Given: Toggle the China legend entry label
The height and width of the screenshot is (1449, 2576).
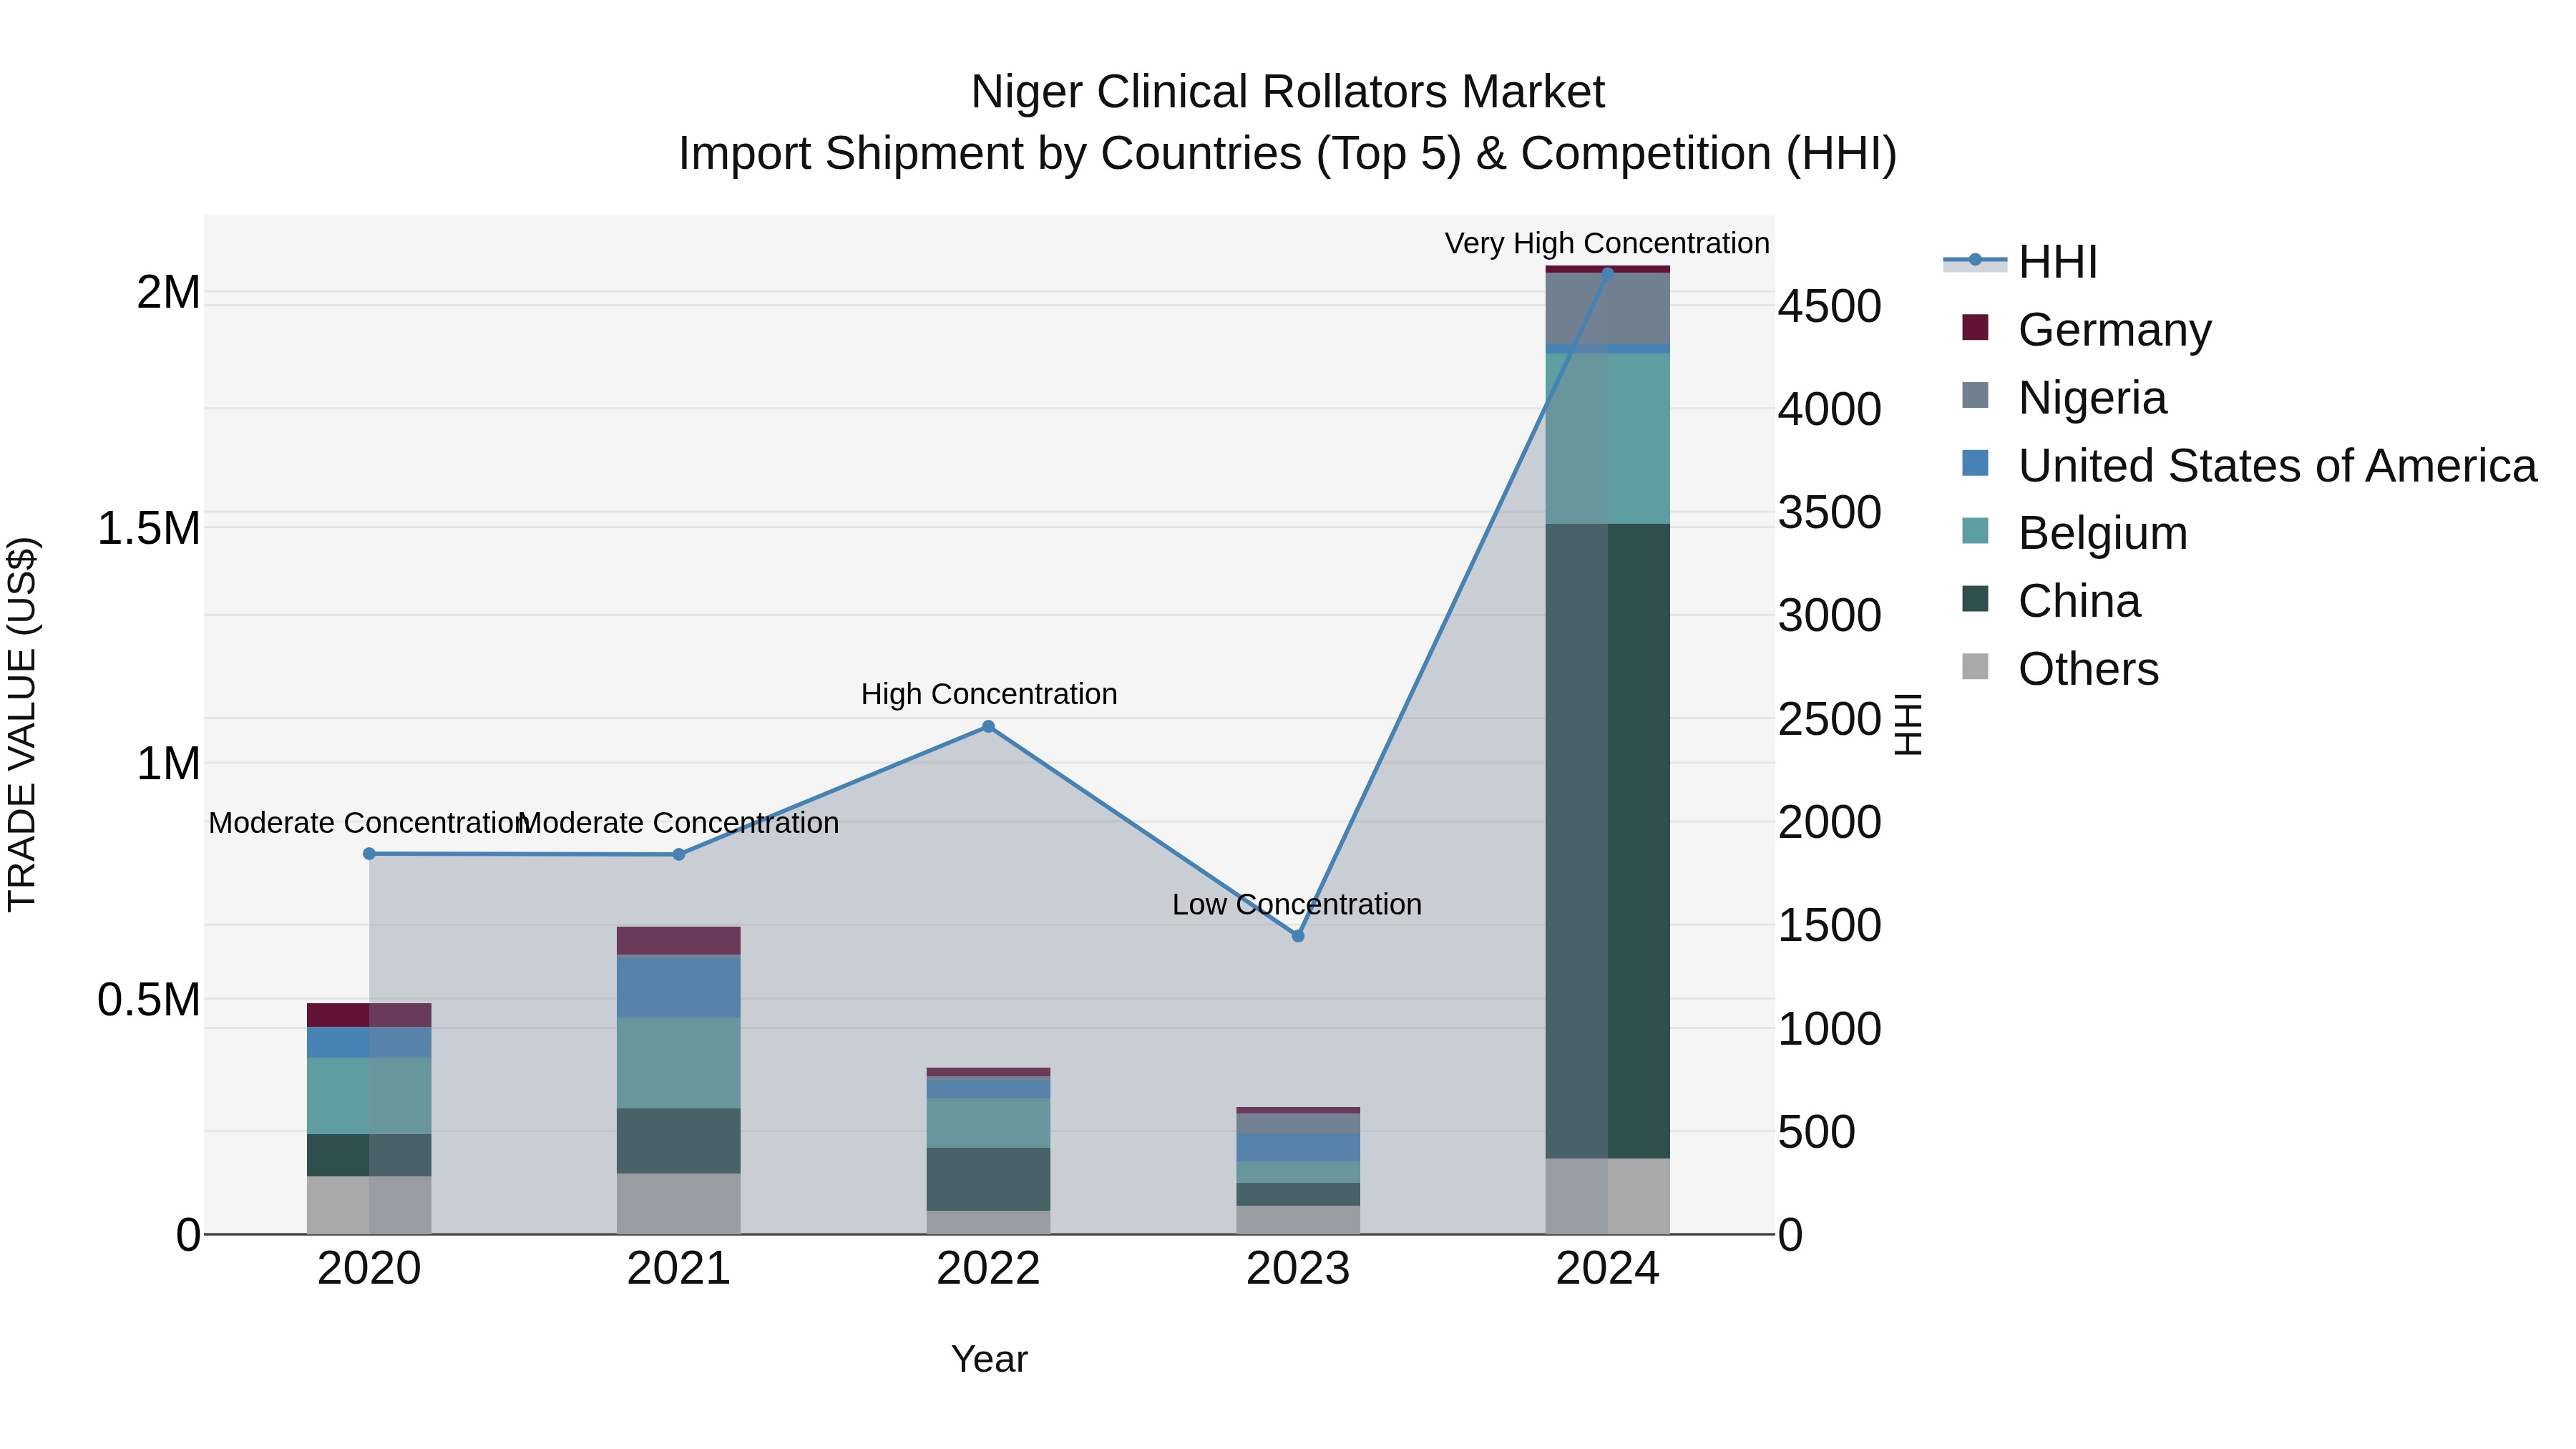Looking at the screenshot, I should (2080, 601).
